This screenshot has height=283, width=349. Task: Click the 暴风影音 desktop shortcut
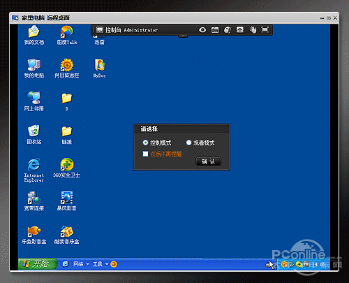pos(67,201)
